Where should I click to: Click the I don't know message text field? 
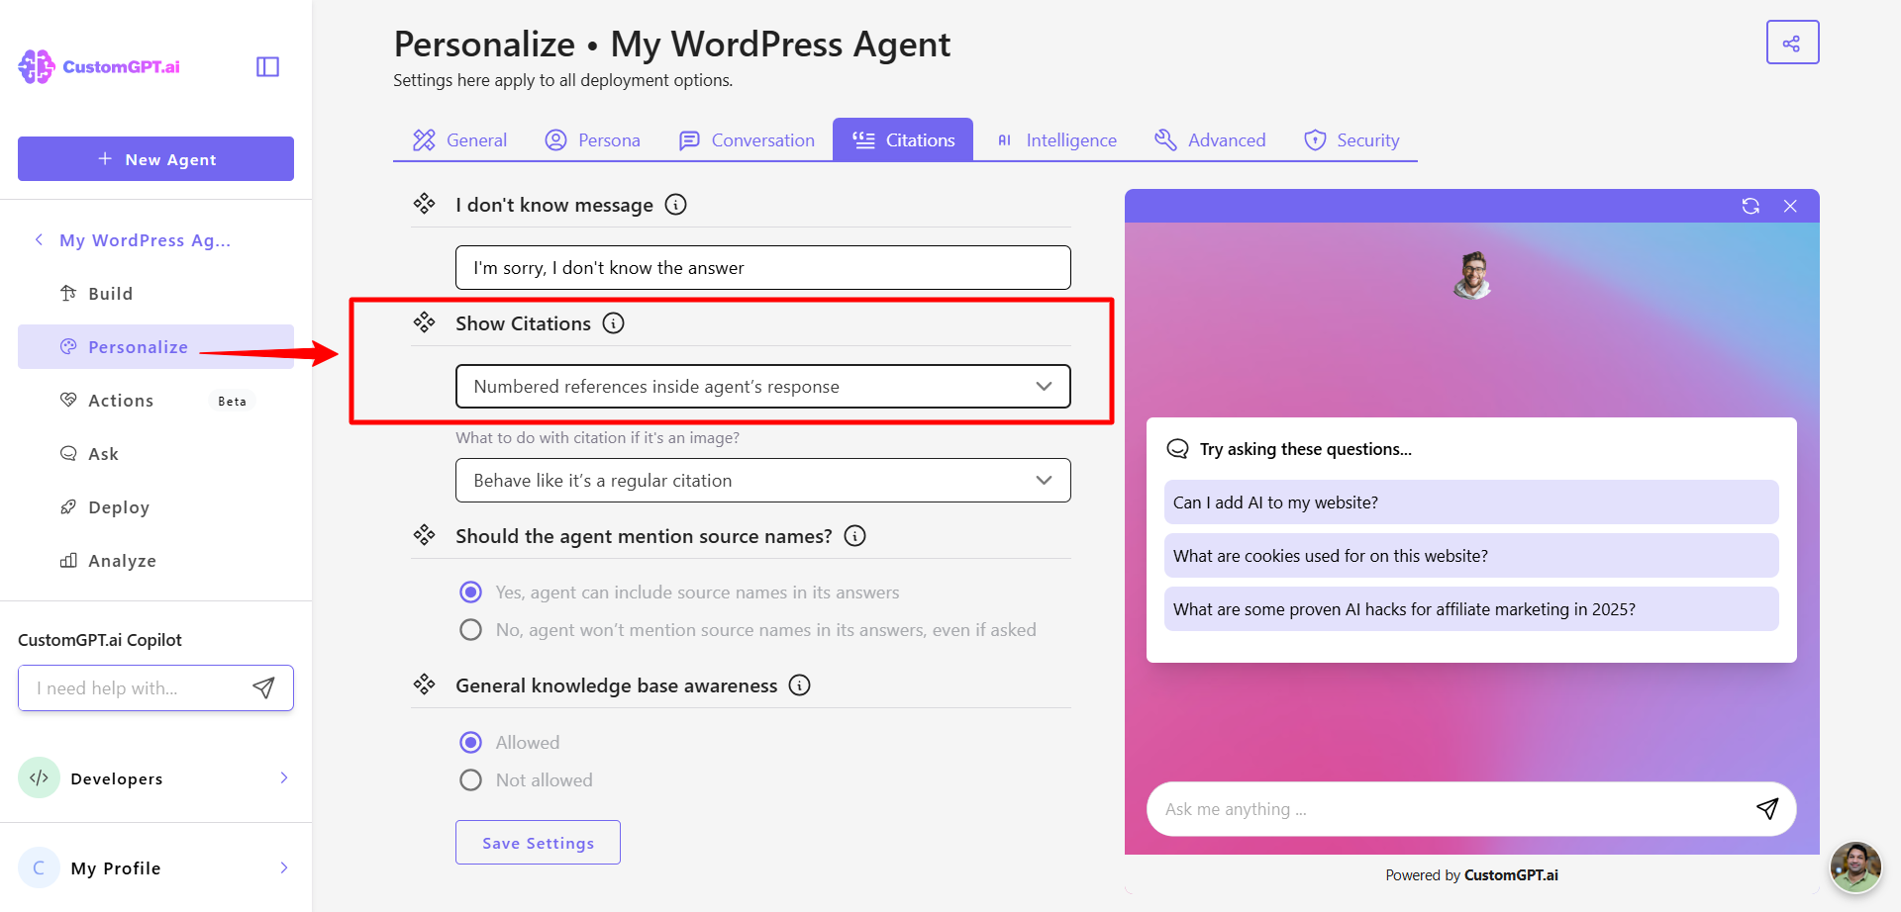coord(762,268)
